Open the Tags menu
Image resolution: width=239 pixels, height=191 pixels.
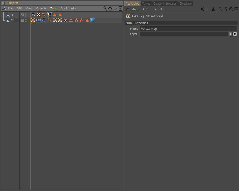click(54, 8)
